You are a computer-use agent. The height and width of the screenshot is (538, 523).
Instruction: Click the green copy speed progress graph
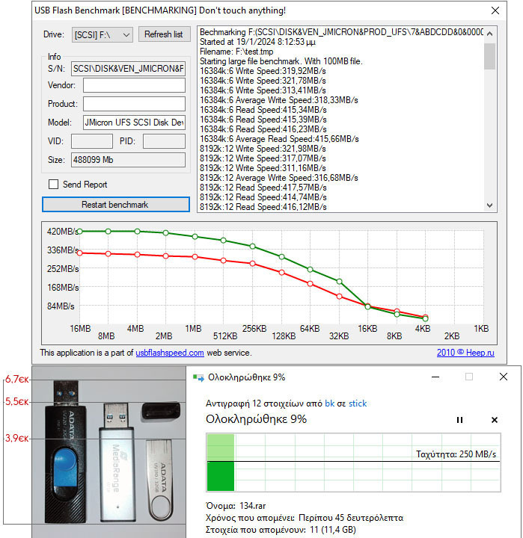352,462
